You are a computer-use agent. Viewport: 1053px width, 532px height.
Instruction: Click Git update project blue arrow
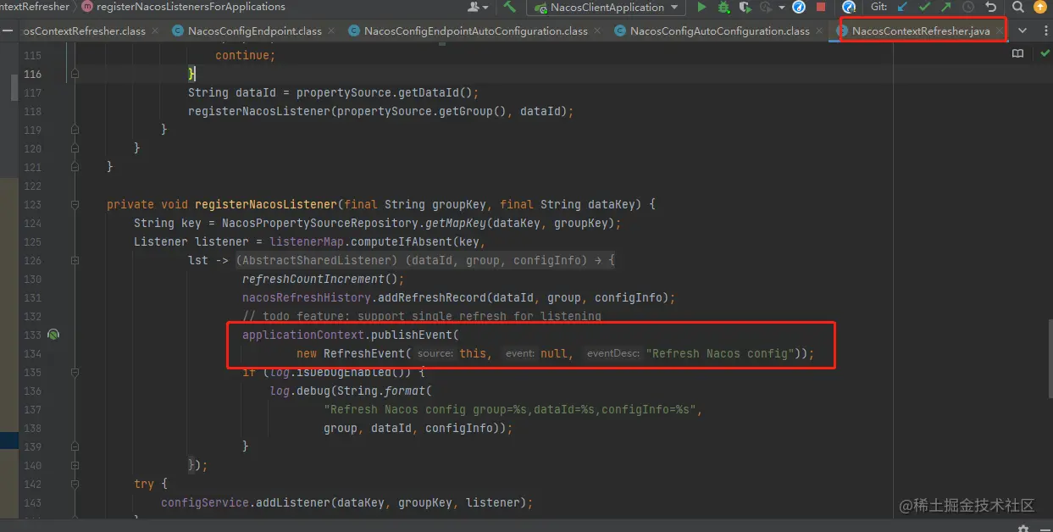pos(902,7)
